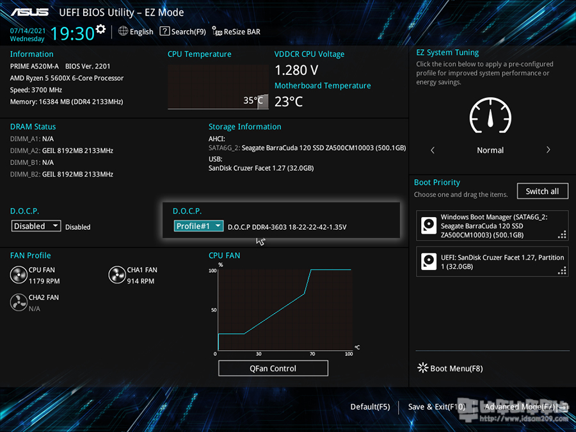Click the EZ System Tuning heading
Screen dimensions: 576x432
click(447, 52)
